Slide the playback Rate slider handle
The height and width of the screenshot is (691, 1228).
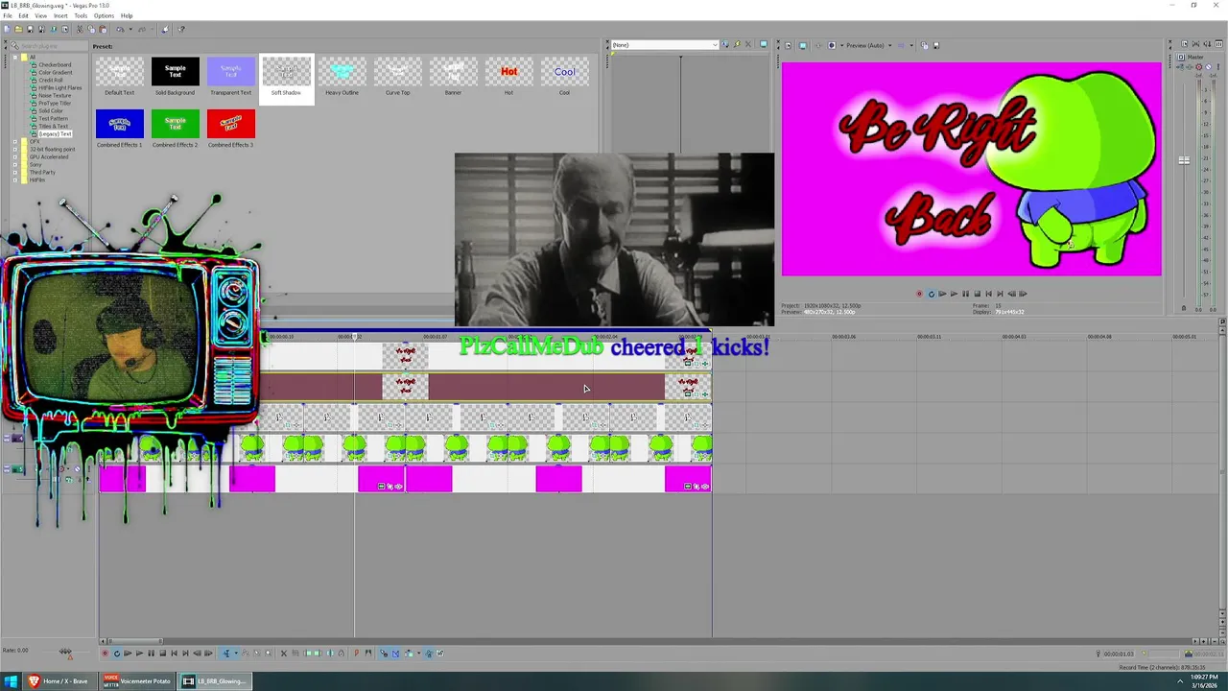[x=65, y=652]
